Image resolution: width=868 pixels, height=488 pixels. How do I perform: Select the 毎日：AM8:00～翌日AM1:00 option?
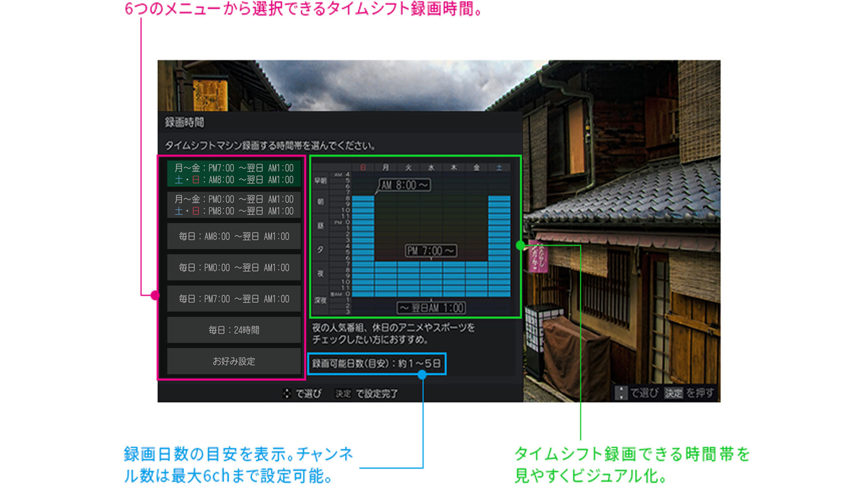coord(234,236)
